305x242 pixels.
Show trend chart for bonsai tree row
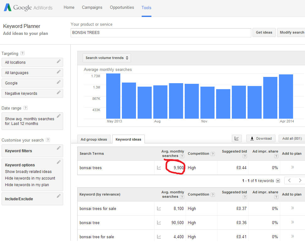[159, 223]
